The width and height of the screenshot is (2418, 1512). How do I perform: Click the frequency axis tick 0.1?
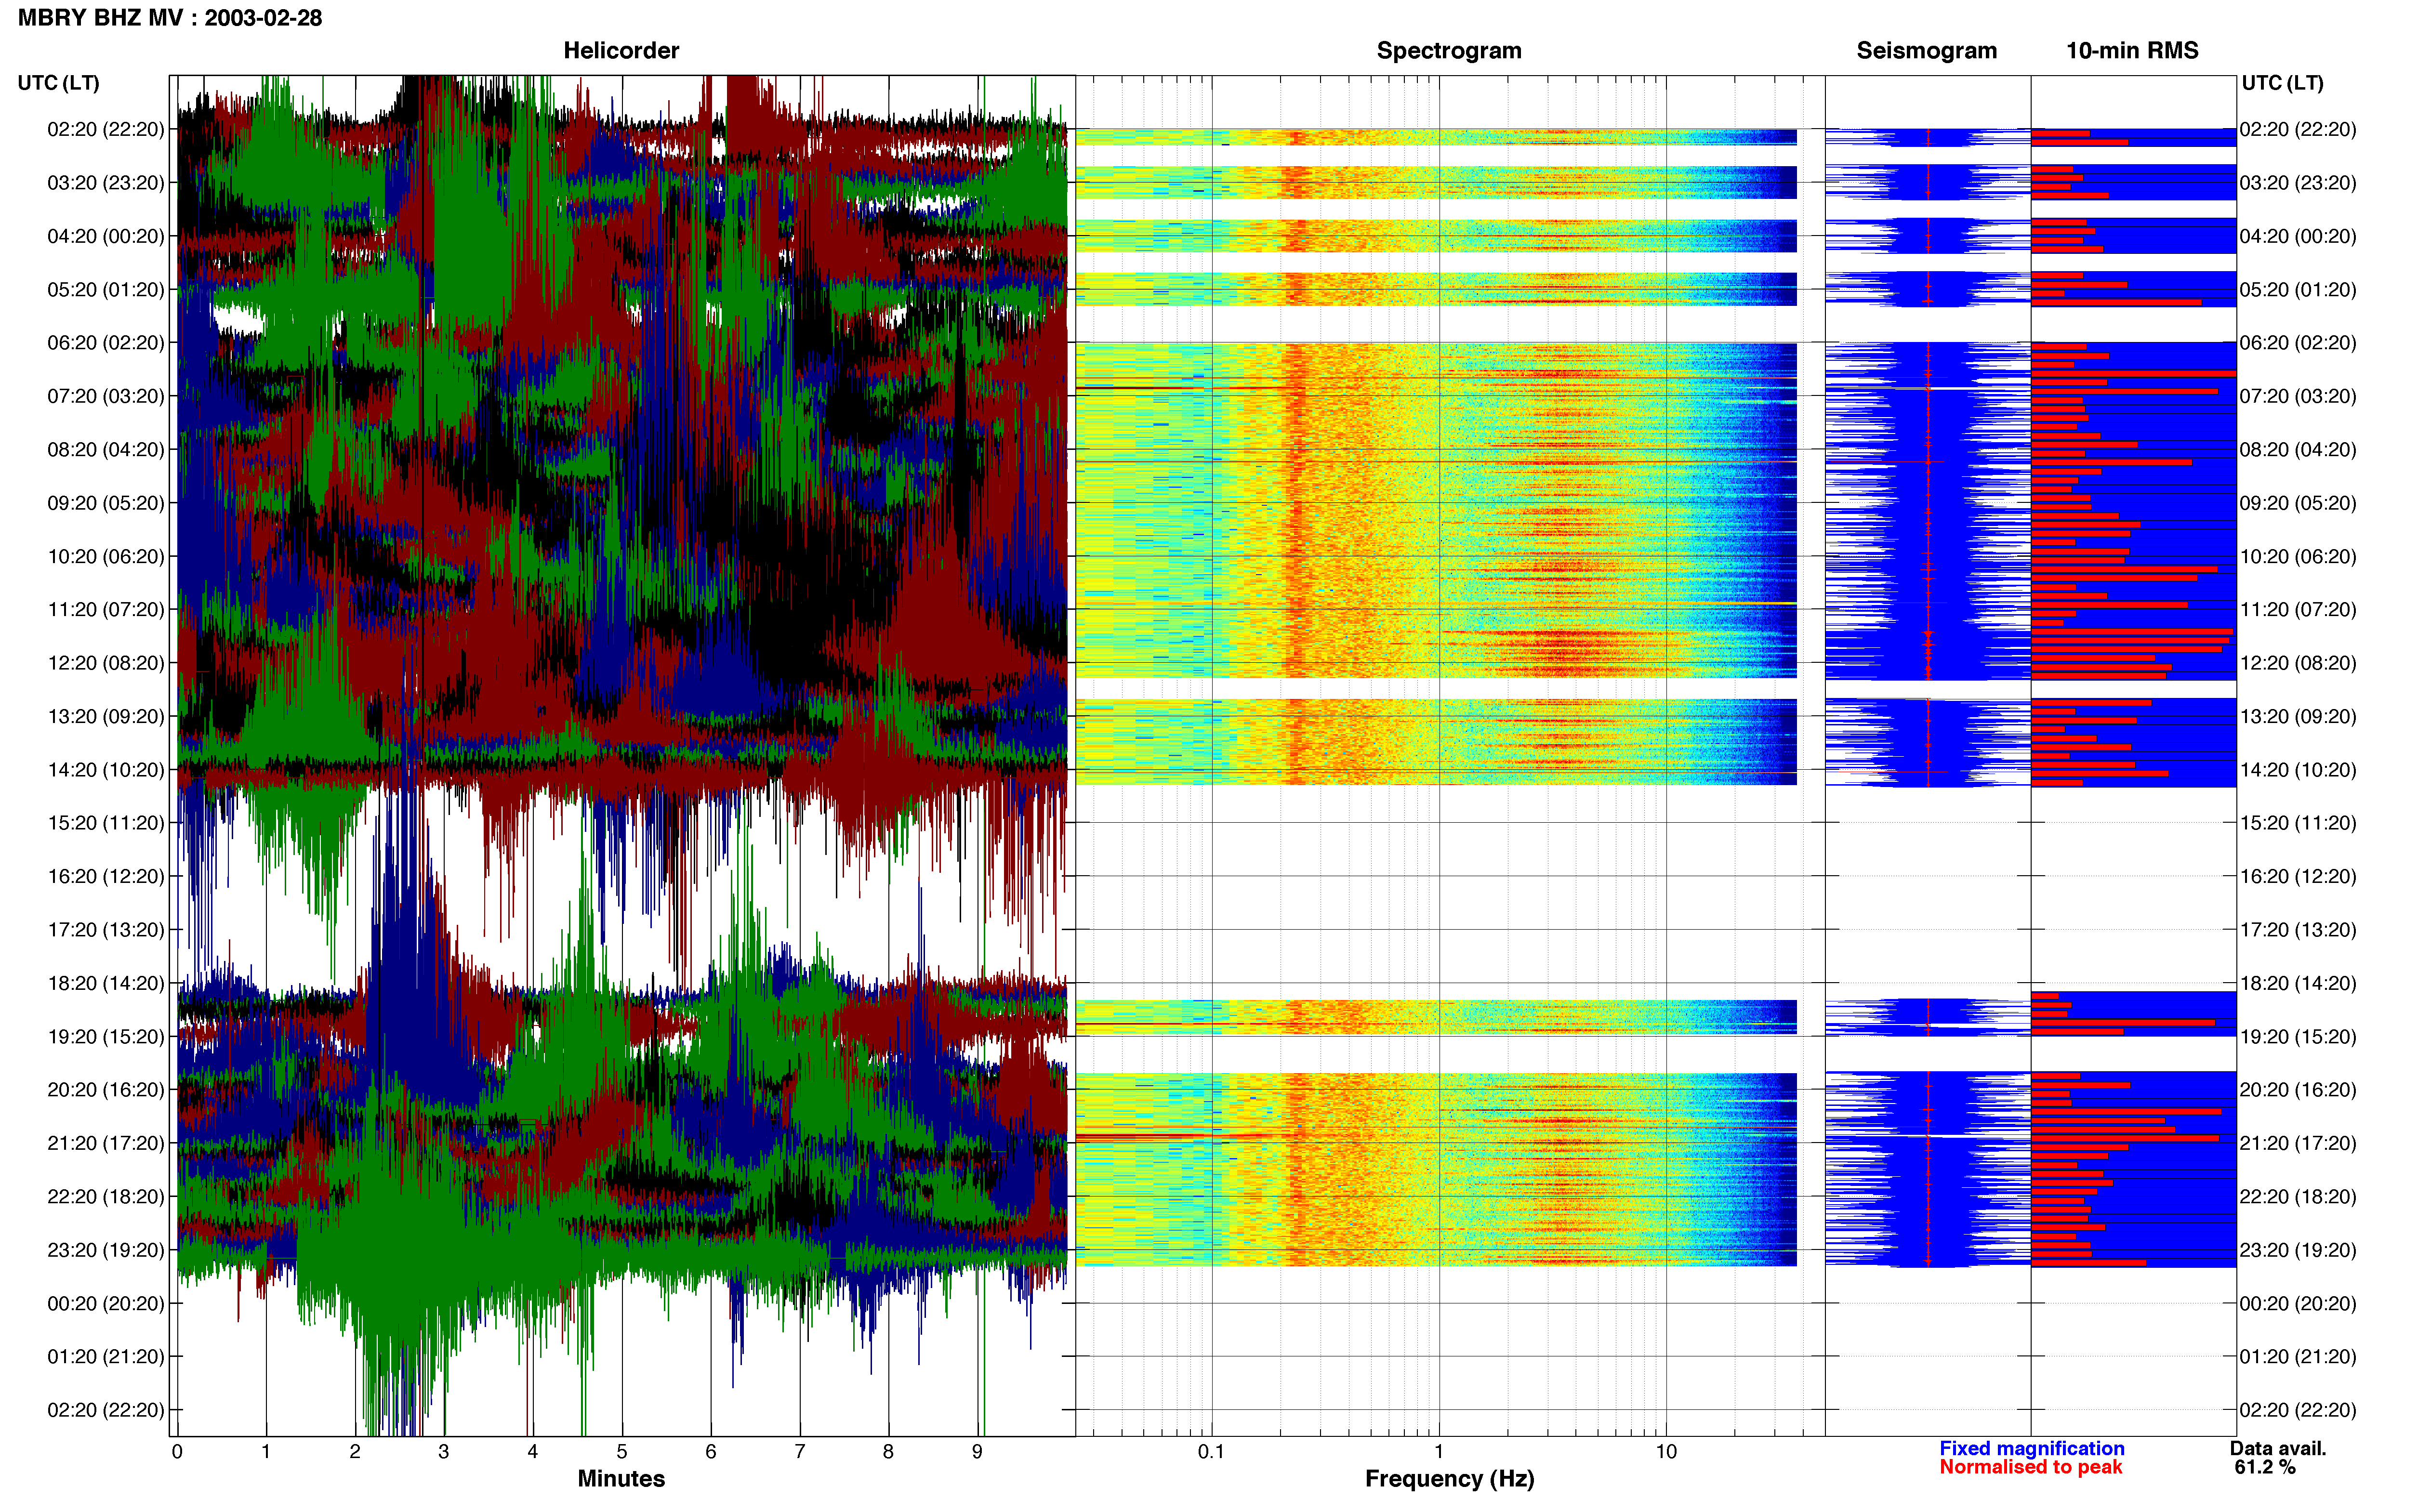(x=1211, y=1452)
